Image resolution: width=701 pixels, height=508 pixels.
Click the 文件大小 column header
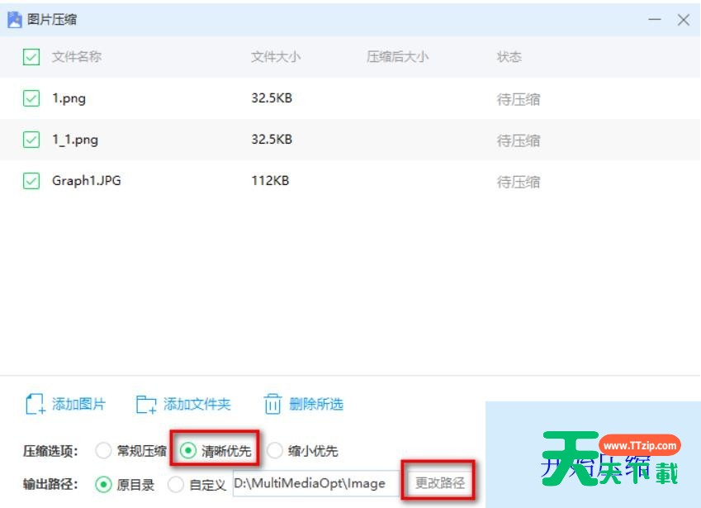click(276, 57)
